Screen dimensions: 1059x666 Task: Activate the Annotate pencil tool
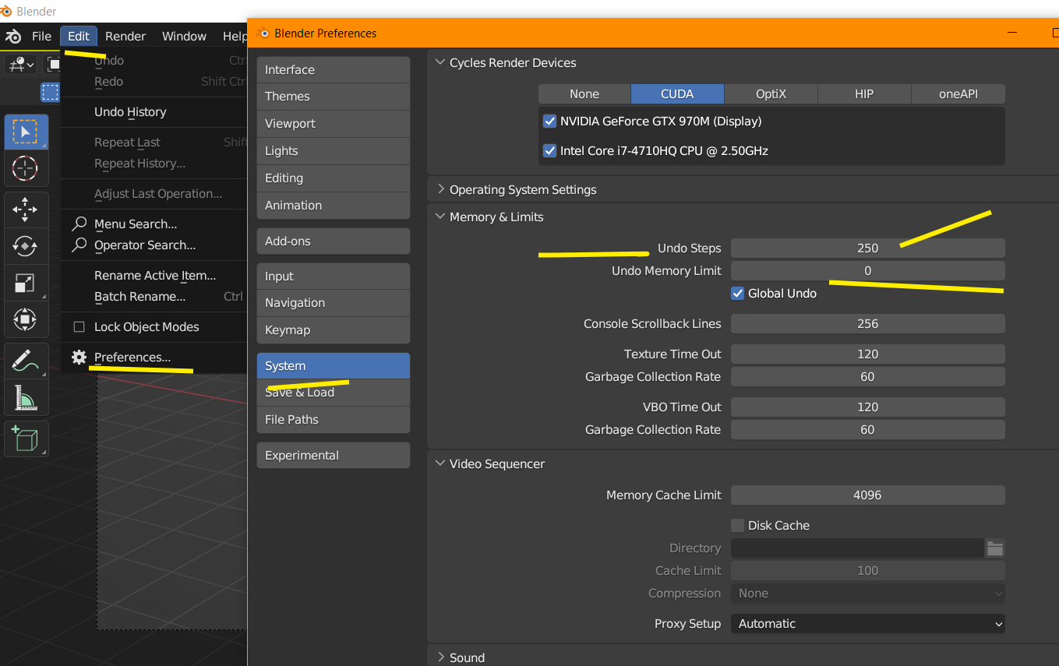tap(26, 360)
